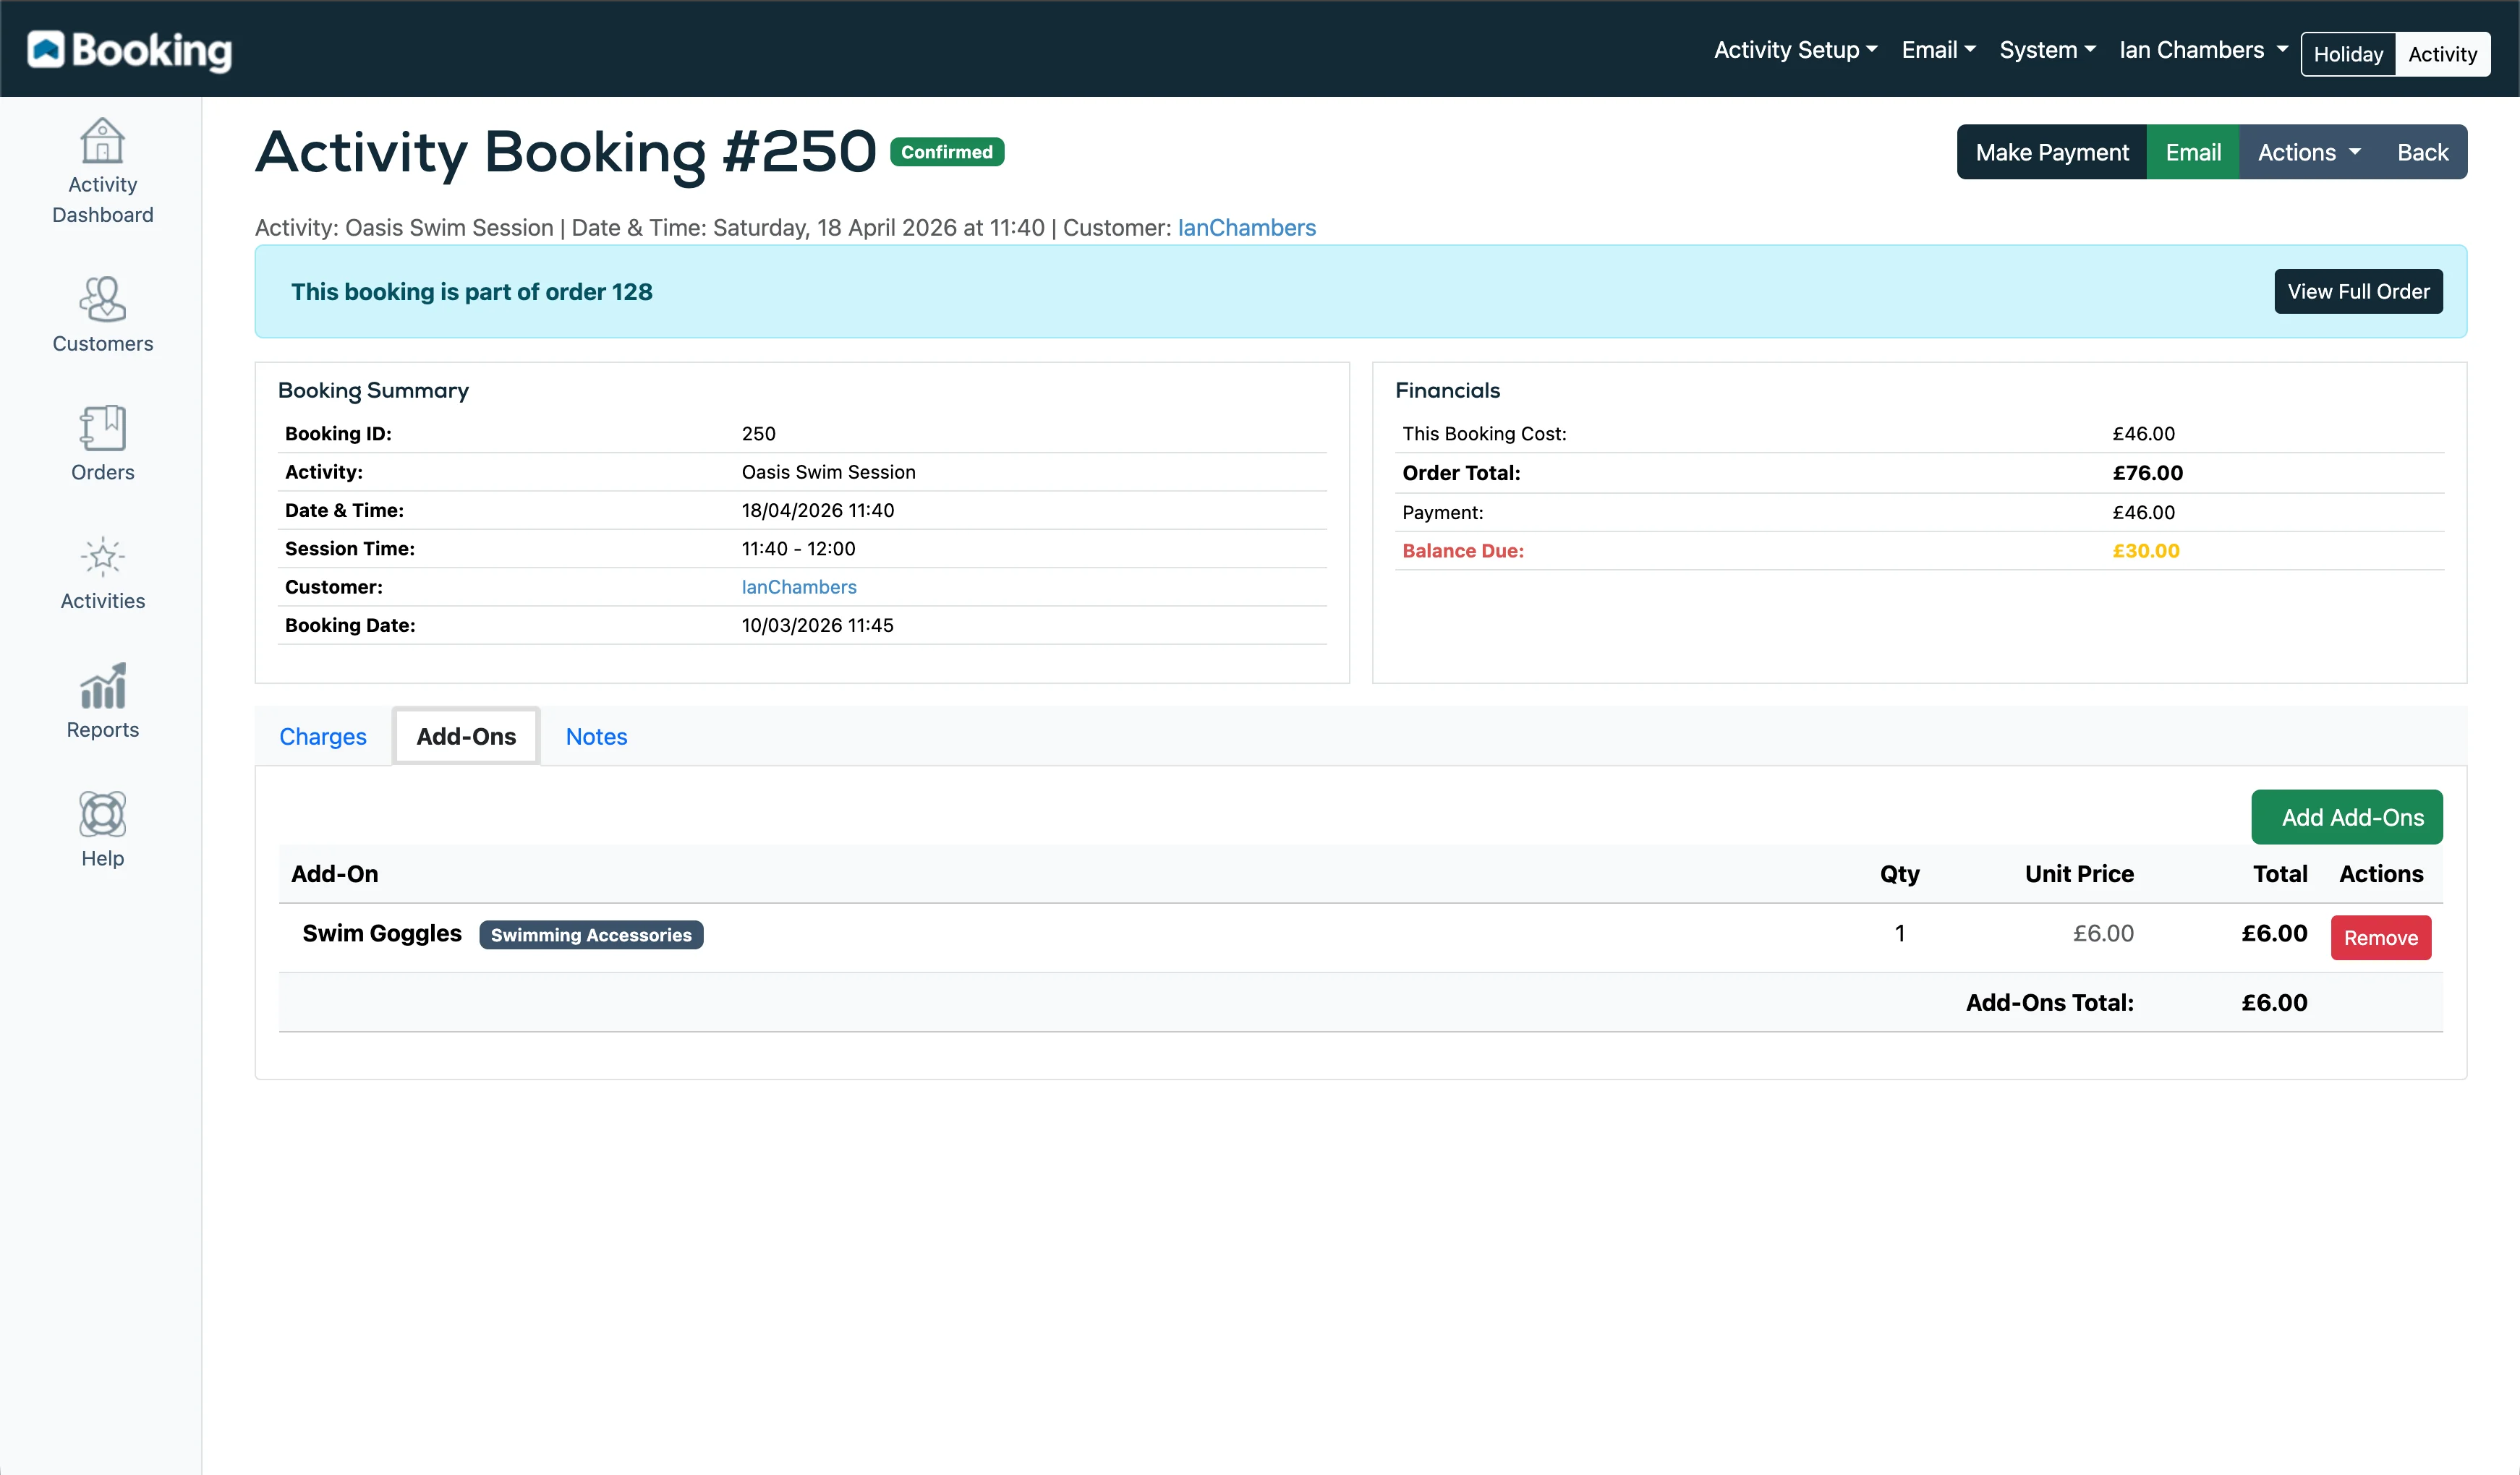Click the Add Add-Ons button
Screen dimensions: 2520x1475
(2346, 816)
